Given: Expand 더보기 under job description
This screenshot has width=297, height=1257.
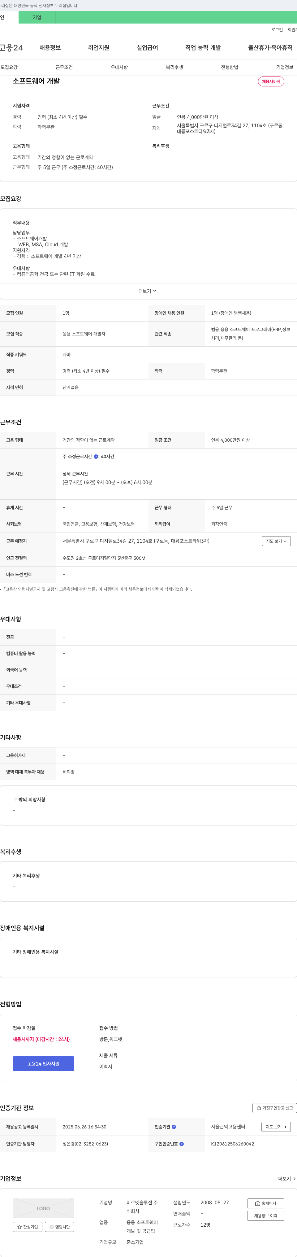Looking at the screenshot, I should [148, 291].
